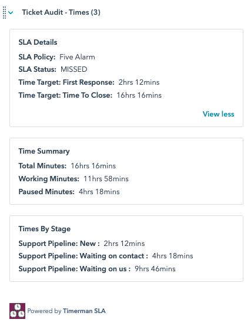Click the Time To Close target row

[90, 95]
